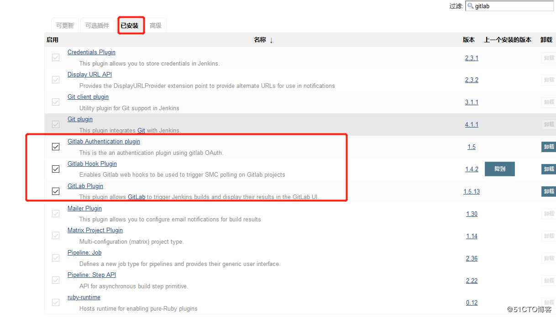Open the Pipeline: Step API link
This screenshot has width=556, height=317.
[x=92, y=275]
